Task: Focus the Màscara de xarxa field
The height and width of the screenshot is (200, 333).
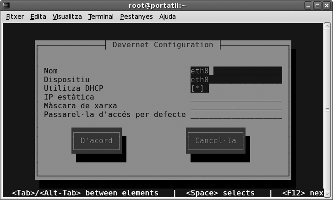Action: click(236, 106)
